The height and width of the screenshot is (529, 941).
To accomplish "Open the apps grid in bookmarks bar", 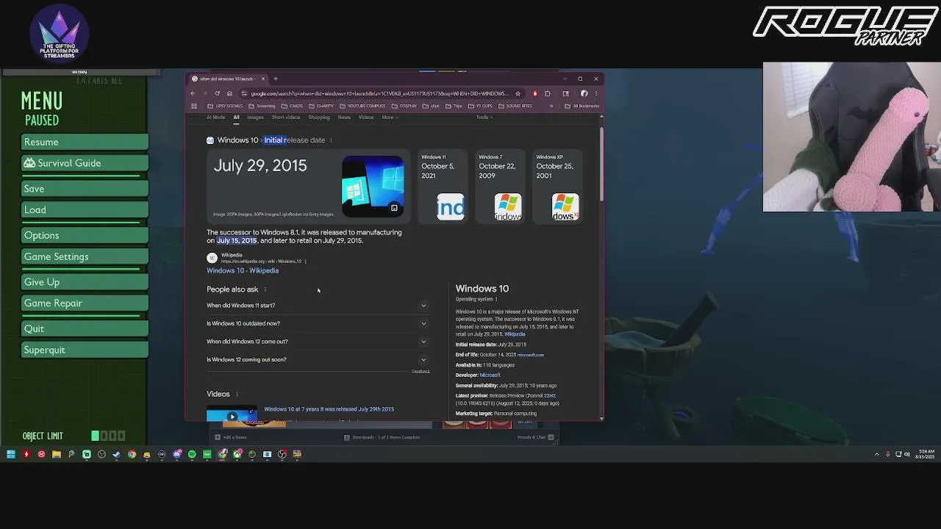I will pos(194,106).
